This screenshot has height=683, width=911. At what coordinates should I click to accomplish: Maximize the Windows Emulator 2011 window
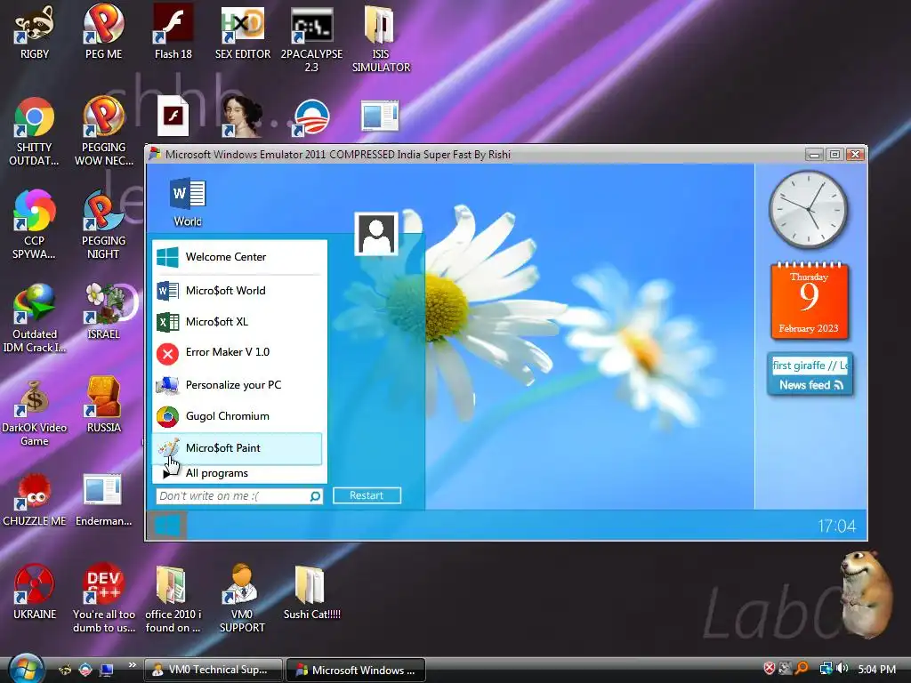pyautogui.click(x=834, y=155)
